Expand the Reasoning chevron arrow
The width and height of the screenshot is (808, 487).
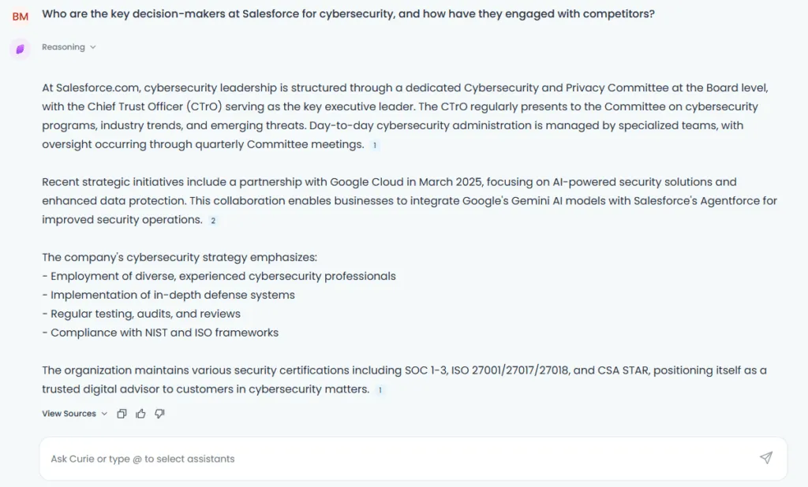[x=93, y=46]
